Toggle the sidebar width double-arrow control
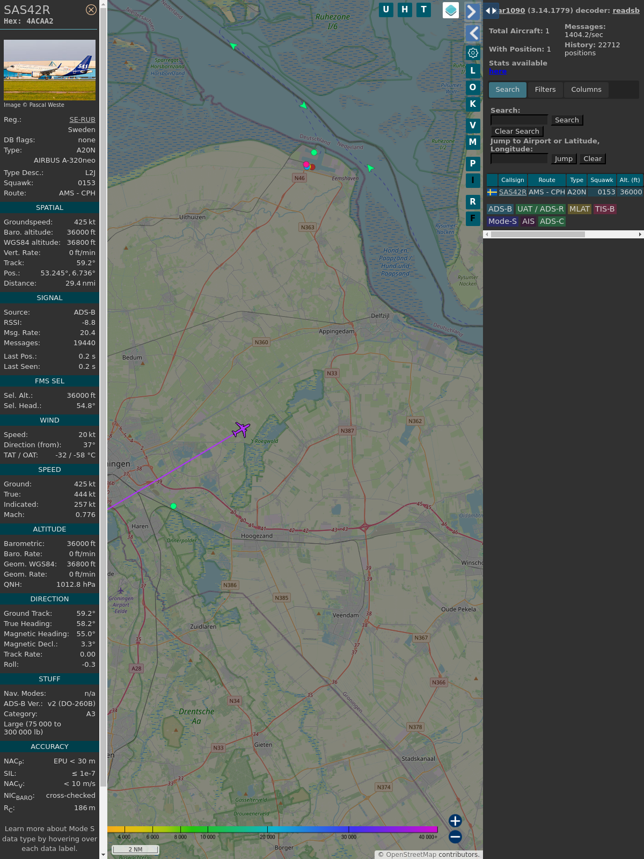 [491, 11]
